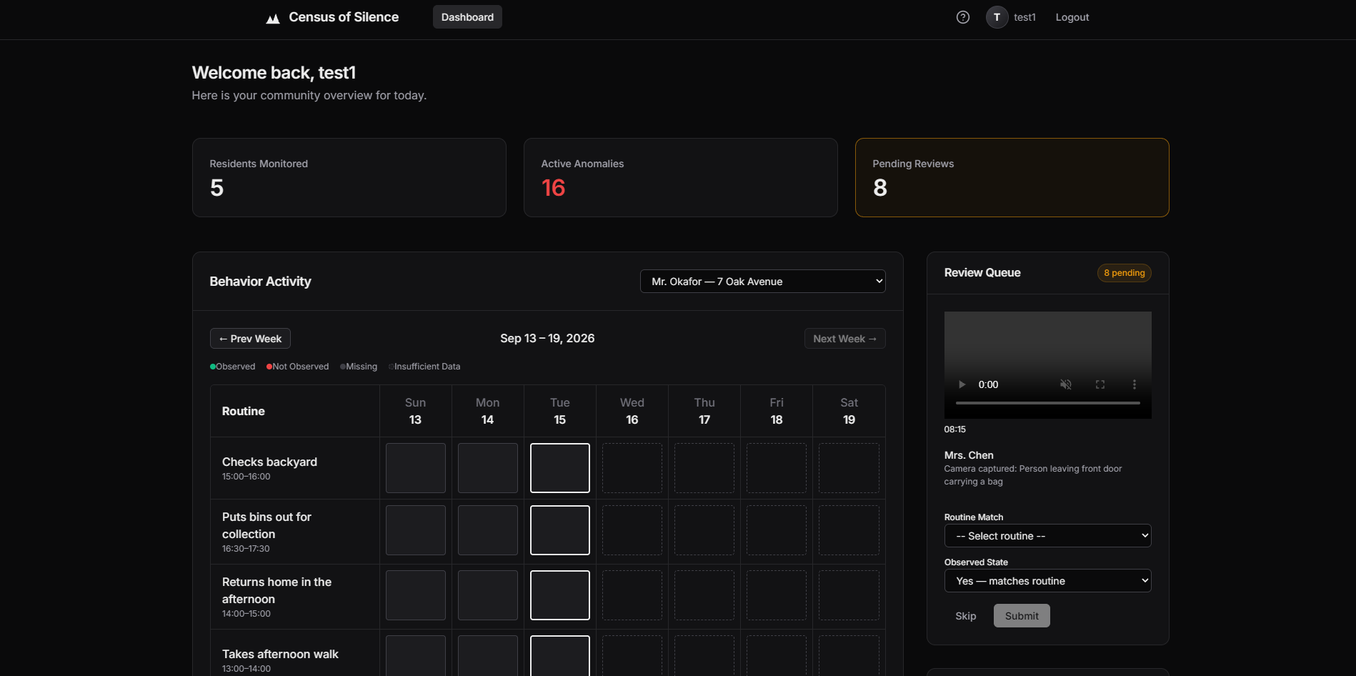This screenshot has width=1356, height=676.
Task: Go to Prev Week
Action: point(250,339)
